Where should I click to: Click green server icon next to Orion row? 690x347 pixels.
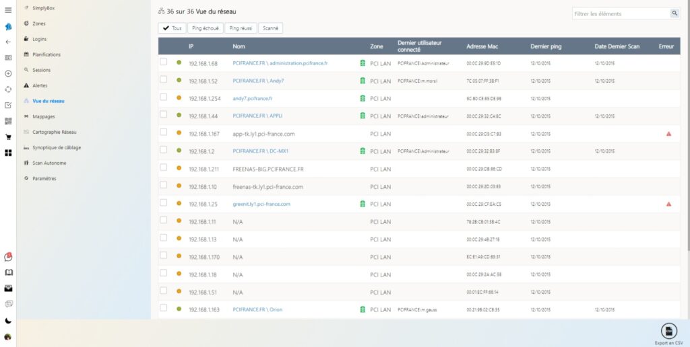pos(363,309)
